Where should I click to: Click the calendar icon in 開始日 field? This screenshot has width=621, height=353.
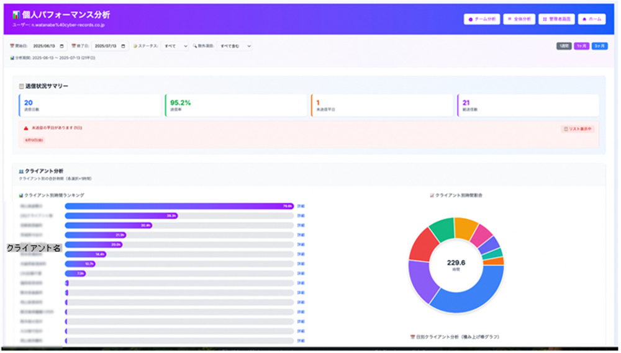63,46
